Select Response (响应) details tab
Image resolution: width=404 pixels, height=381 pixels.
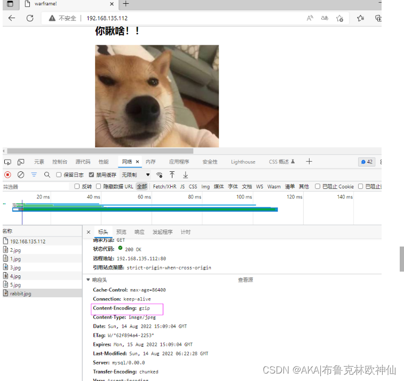point(139,232)
